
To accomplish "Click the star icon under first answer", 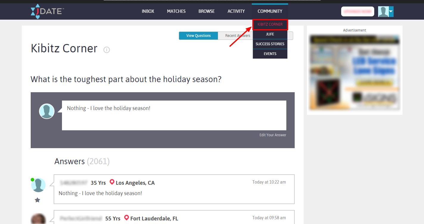I will 37,200.
